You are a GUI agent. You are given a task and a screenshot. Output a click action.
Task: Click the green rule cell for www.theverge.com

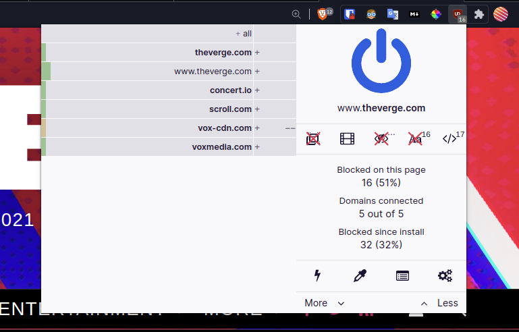click(46, 71)
